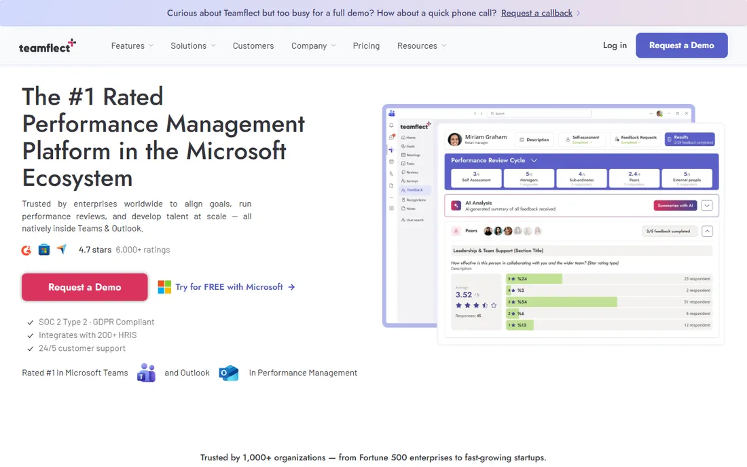Open the Pricing page
This screenshot has width=747, height=467.
pos(366,45)
